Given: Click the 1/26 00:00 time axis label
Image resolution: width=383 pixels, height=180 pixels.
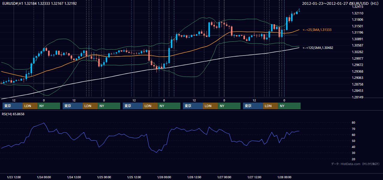Looking at the screenshot, I should pos(164,177).
